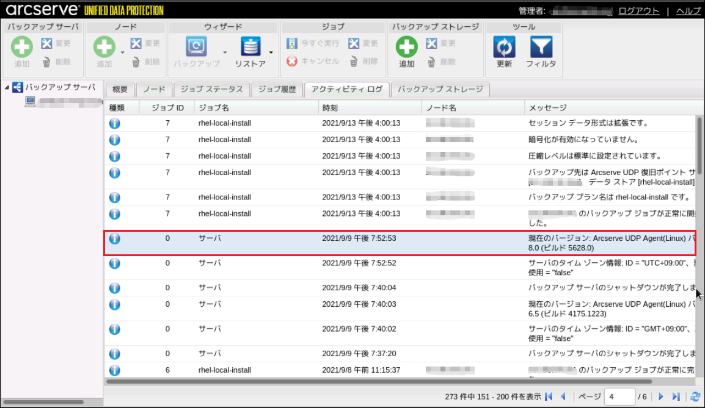Go to the previous log page
The height and width of the screenshot is (408, 705).
(x=563, y=396)
